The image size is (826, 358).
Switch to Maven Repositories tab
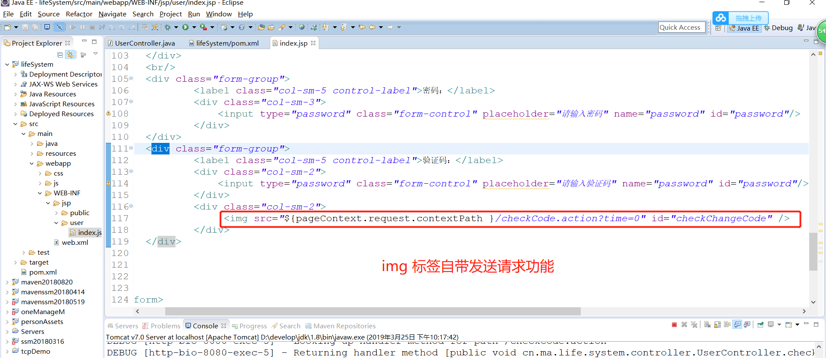[340, 326]
